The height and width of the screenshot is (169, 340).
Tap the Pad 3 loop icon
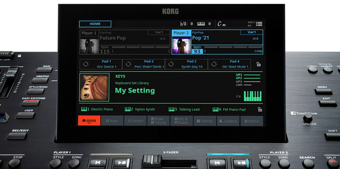171,64
